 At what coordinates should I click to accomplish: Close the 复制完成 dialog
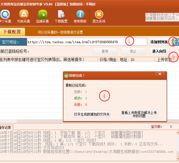160,74
